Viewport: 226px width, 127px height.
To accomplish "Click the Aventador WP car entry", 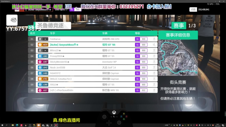I will point(110,62).
